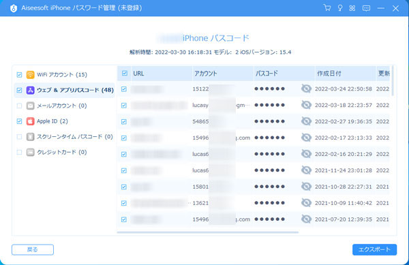Uncheck the row created 2021-10-28 22:27:31

pyautogui.click(x=124, y=187)
